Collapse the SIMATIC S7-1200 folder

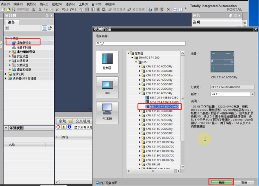tap(132, 58)
